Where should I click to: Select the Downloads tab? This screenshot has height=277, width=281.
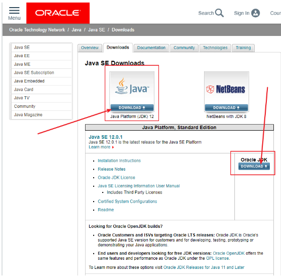pyautogui.click(x=118, y=48)
